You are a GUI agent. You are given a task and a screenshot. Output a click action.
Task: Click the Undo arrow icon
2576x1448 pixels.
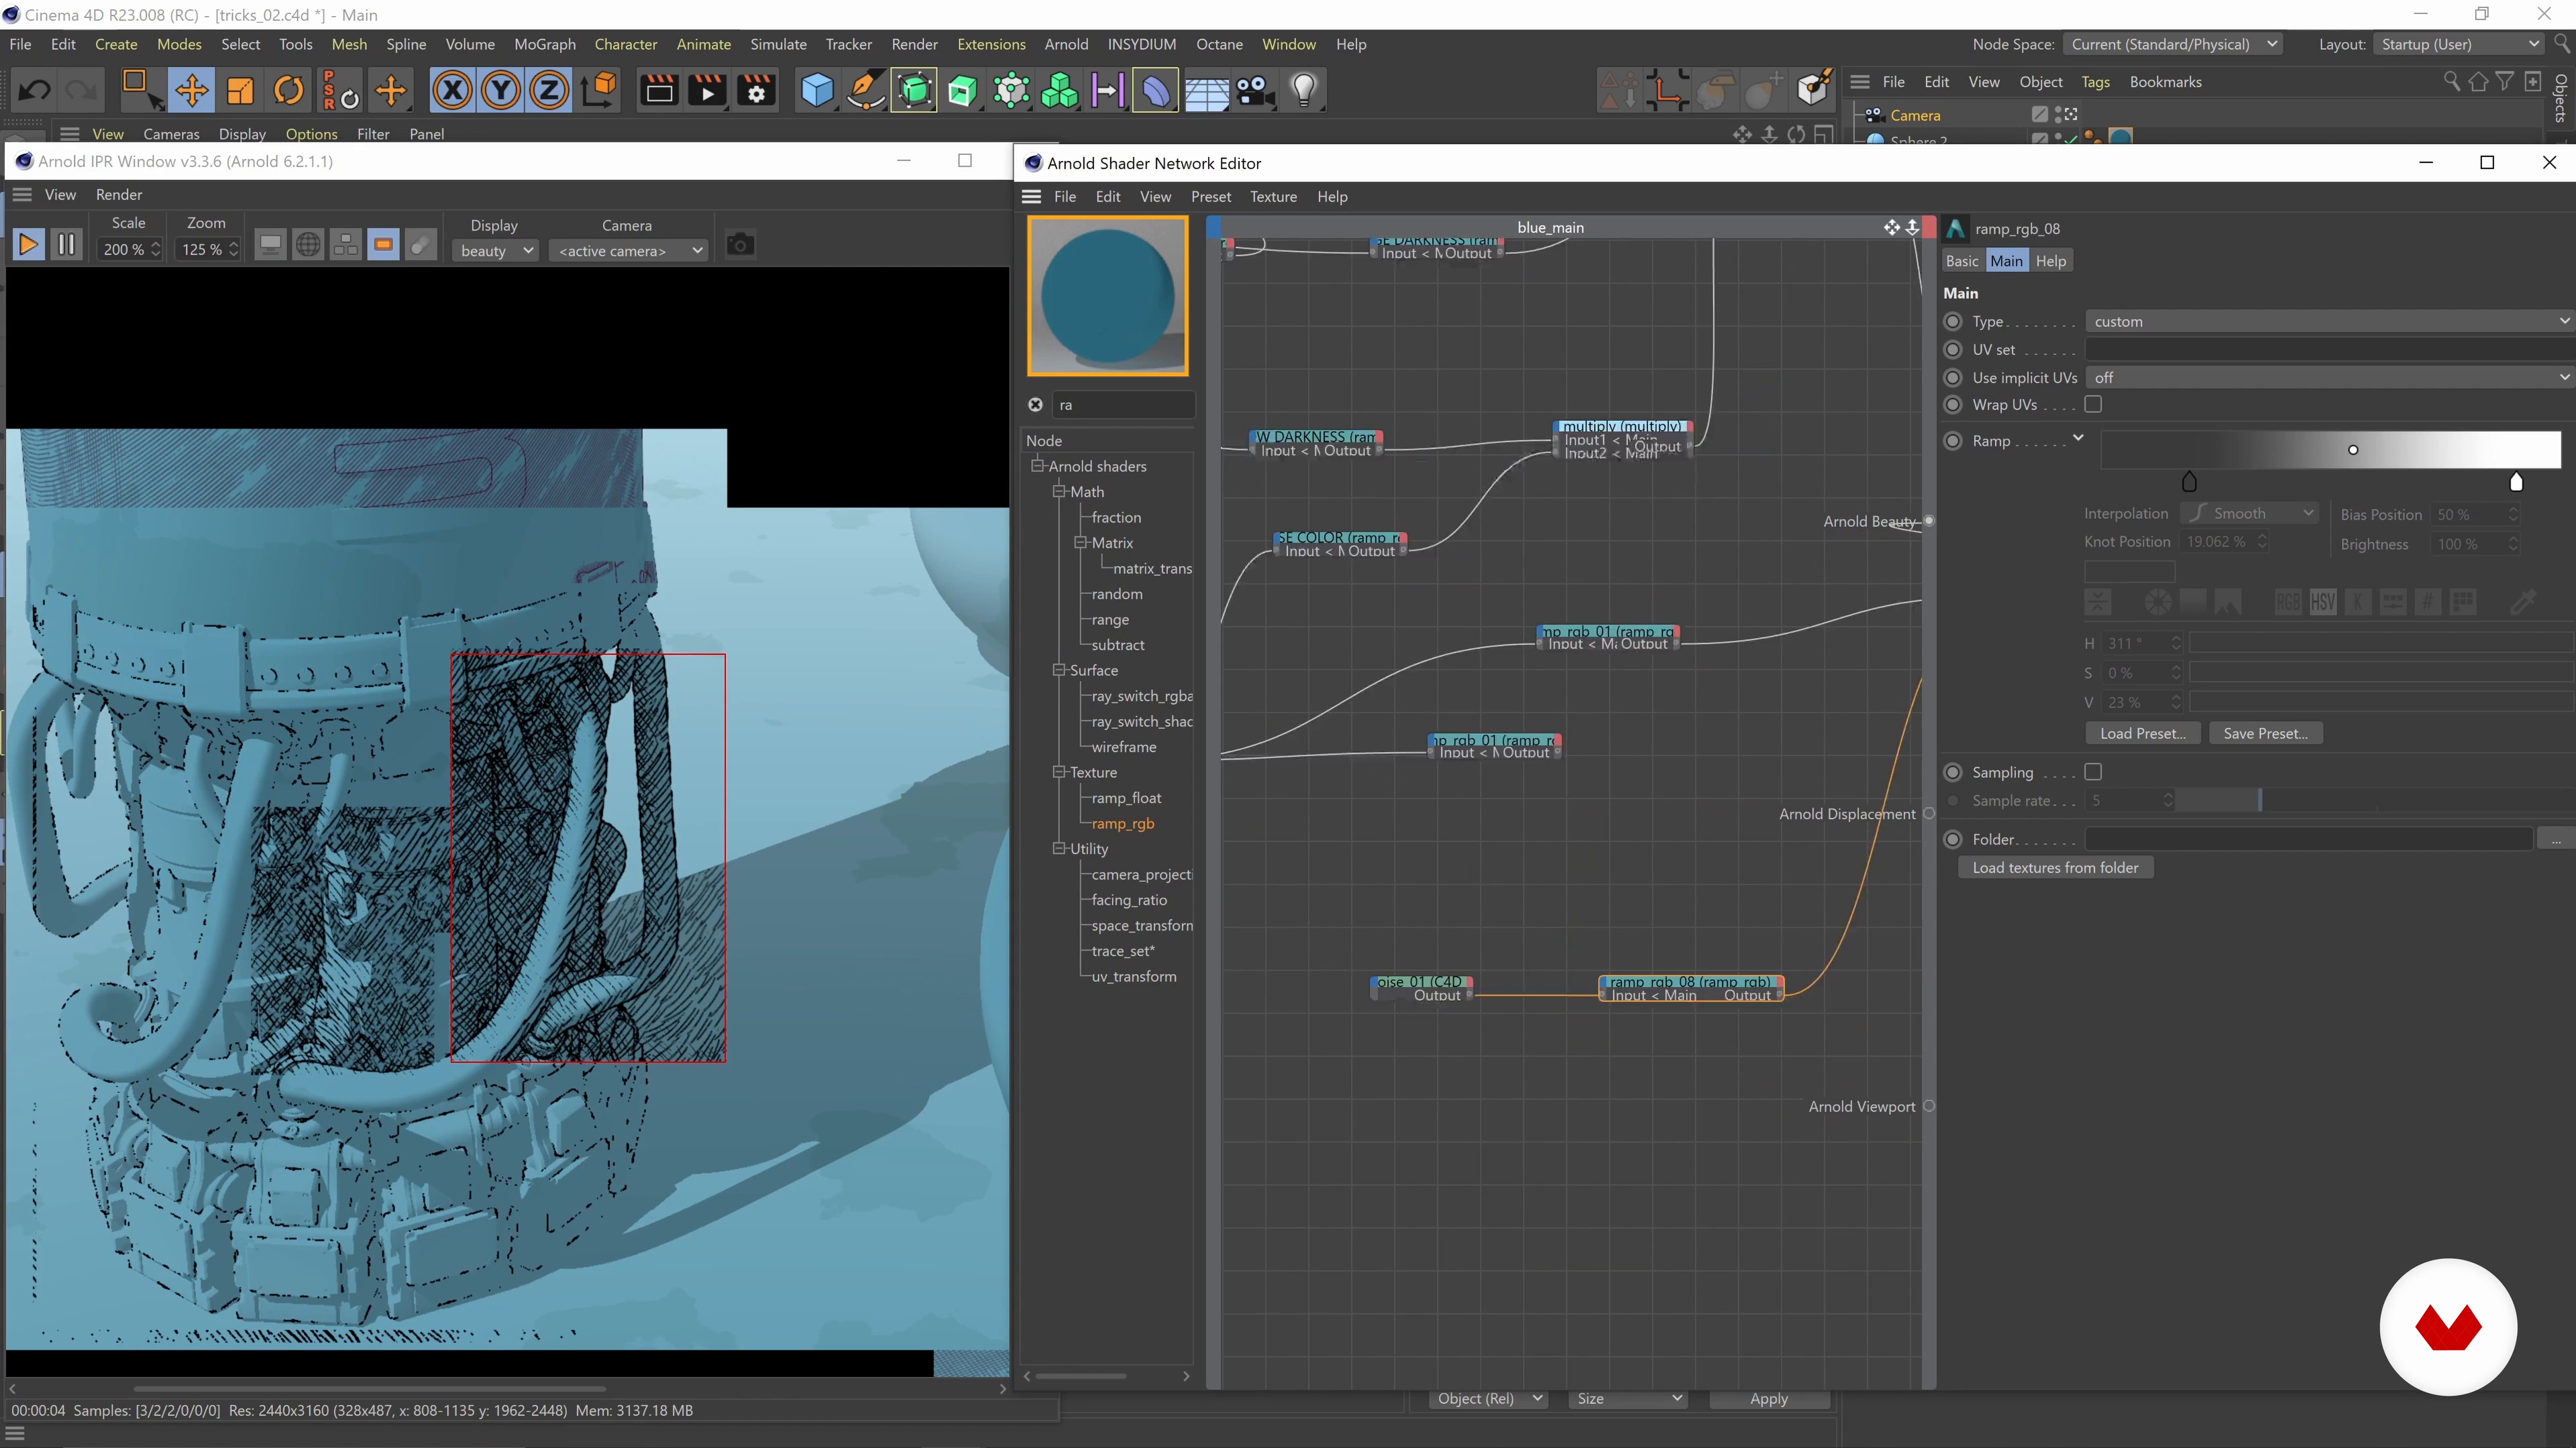35,91
